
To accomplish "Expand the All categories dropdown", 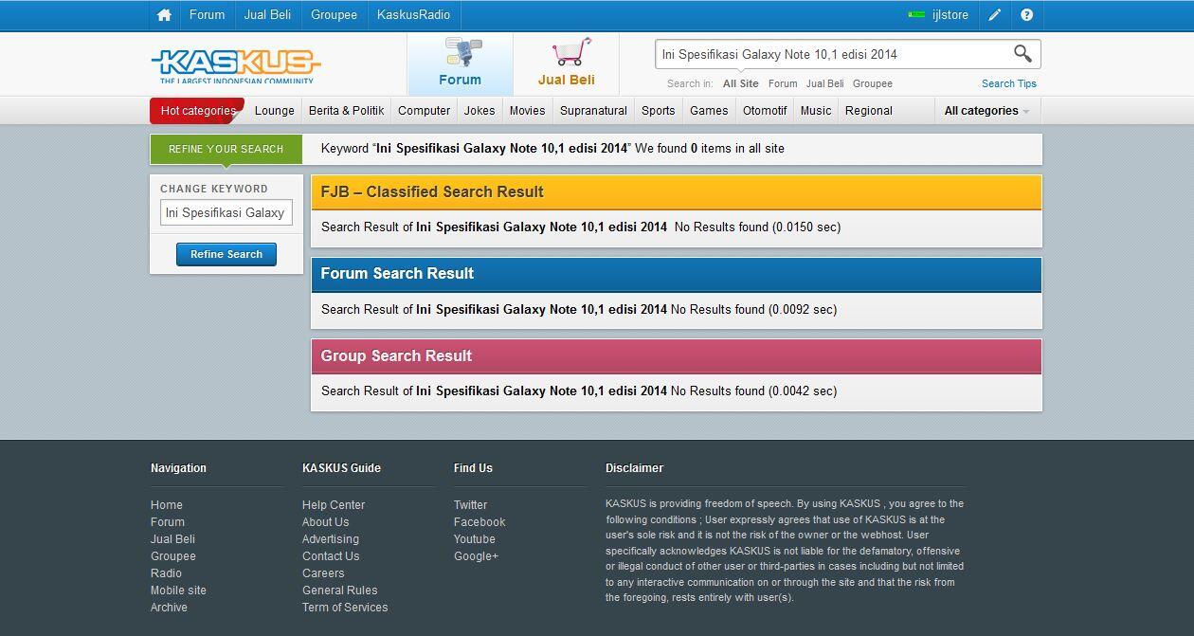I will [986, 111].
